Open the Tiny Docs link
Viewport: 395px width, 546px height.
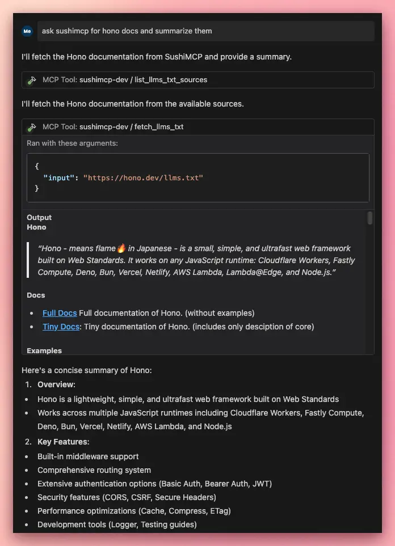[x=60, y=327]
